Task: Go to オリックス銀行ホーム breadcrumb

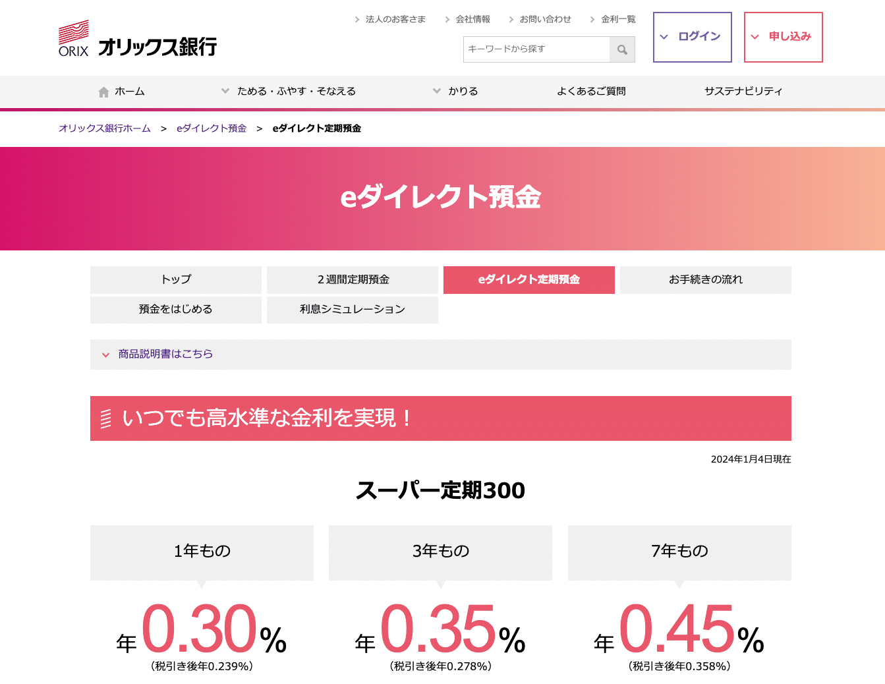Action: [x=105, y=128]
